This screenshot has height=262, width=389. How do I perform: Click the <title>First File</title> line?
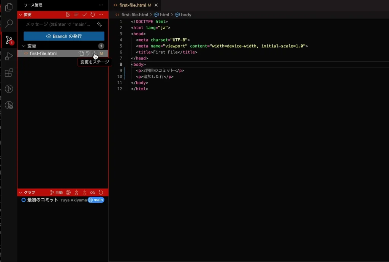click(166, 52)
